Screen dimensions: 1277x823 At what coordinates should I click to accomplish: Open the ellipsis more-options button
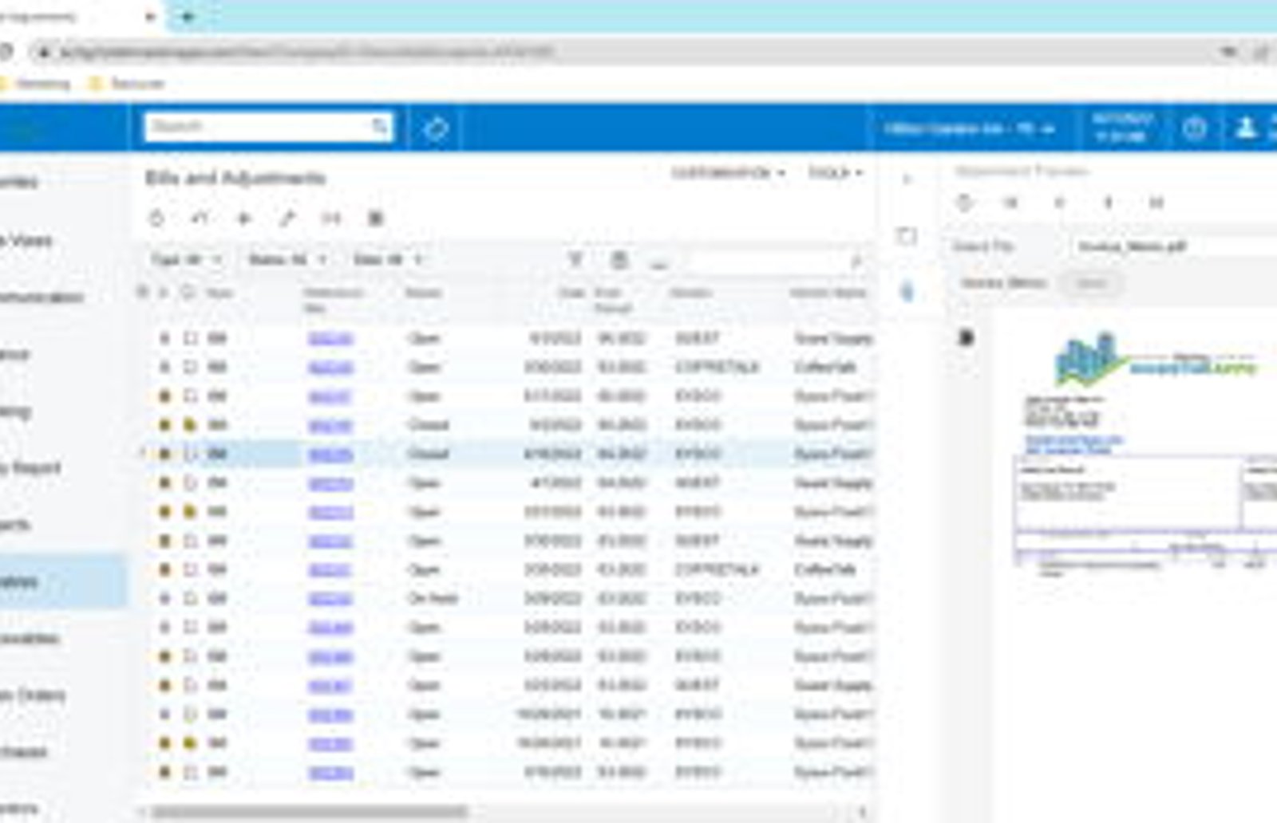[658, 262]
